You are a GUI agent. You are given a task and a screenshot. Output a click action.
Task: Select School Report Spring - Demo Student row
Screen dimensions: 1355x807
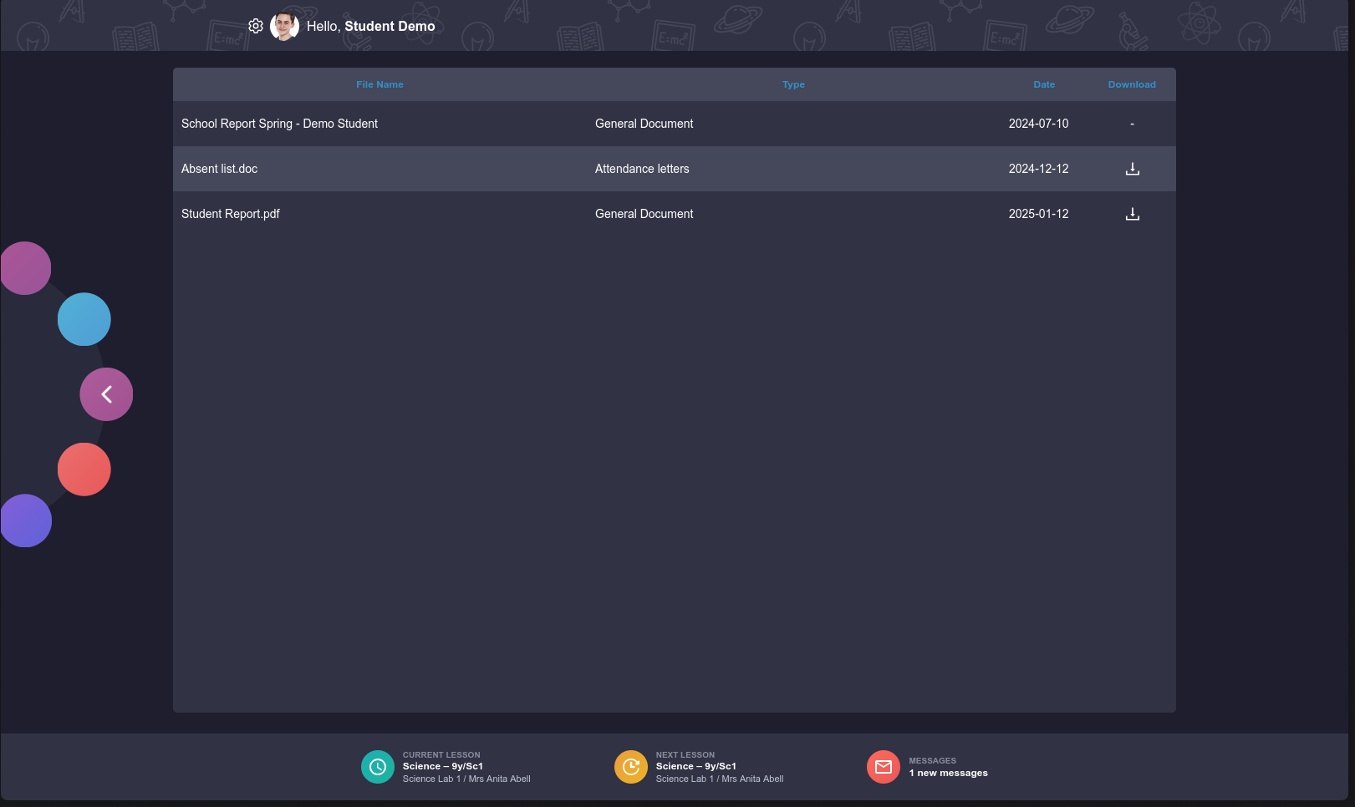coord(675,124)
